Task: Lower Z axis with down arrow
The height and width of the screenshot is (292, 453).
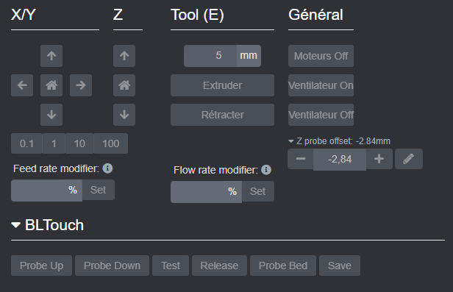Action: [x=124, y=115]
